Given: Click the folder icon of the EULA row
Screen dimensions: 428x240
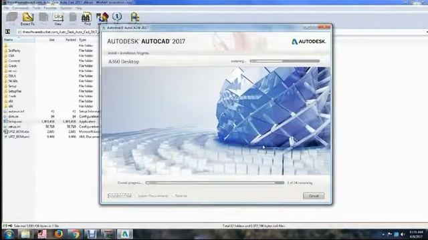Looking at the screenshot, I should (x=6, y=76).
